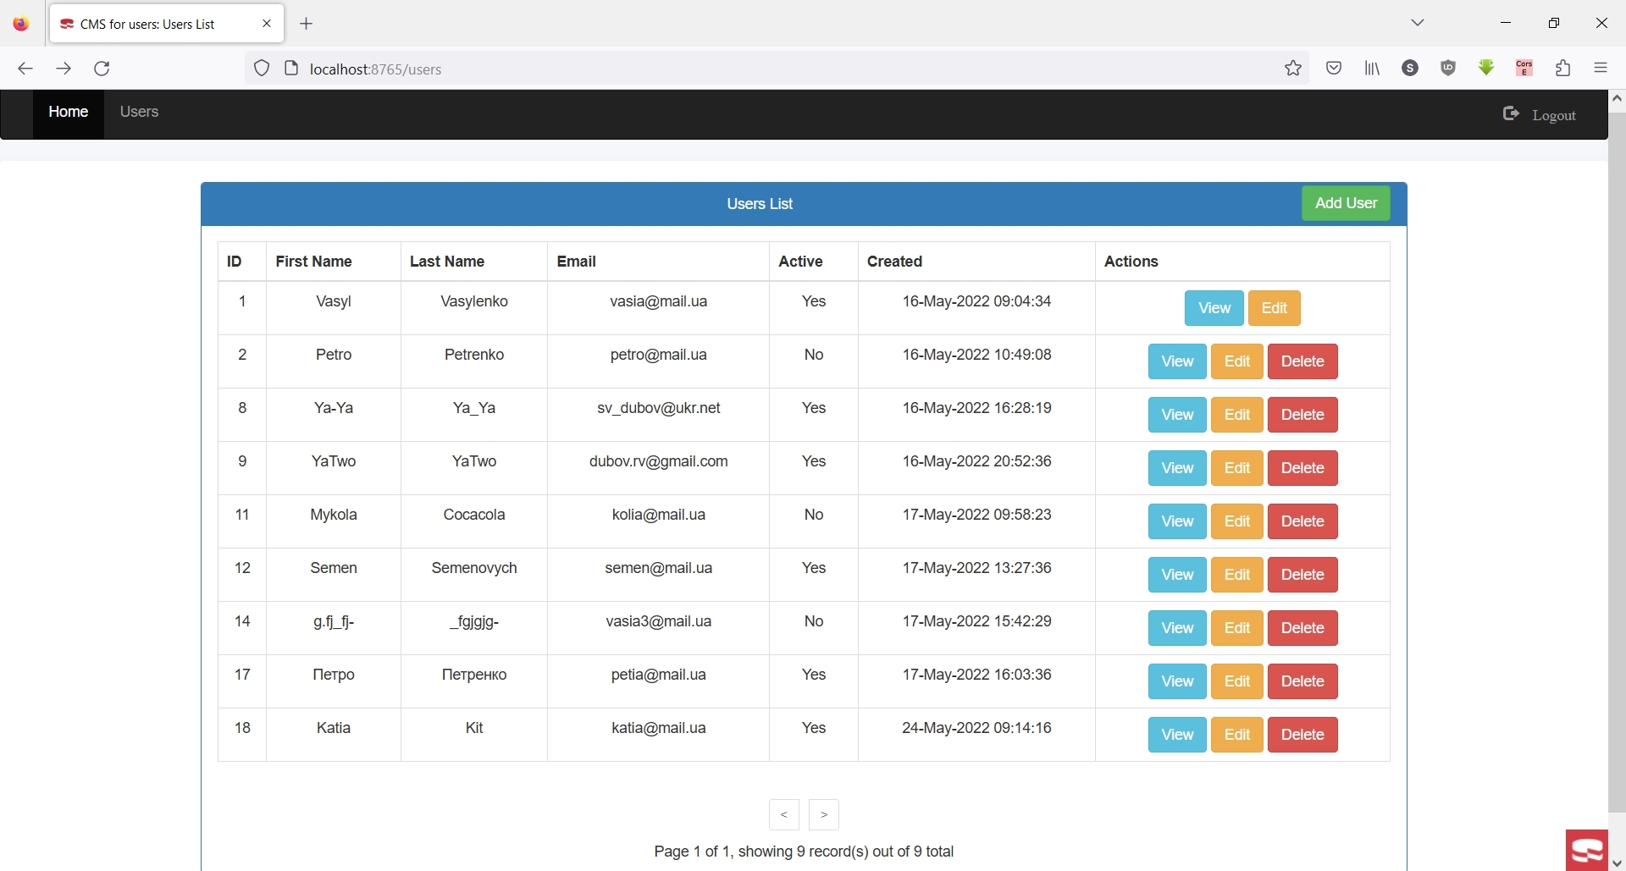Delete user Katia Kit
1626x871 pixels.
[x=1302, y=735]
